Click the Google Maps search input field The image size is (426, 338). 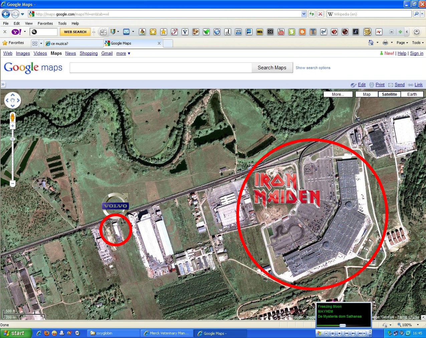(161, 68)
